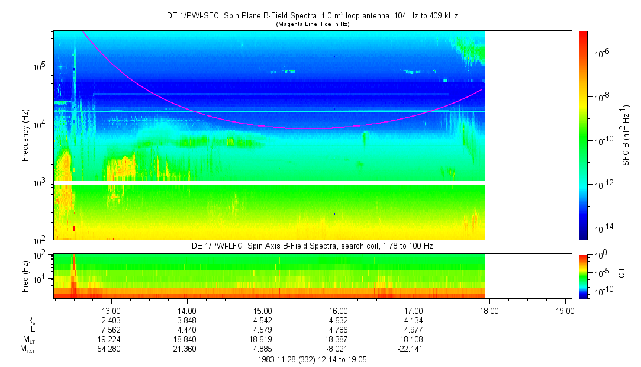Click the L row value 7.562
The width and height of the screenshot is (641, 367).
[x=111, y=330]
